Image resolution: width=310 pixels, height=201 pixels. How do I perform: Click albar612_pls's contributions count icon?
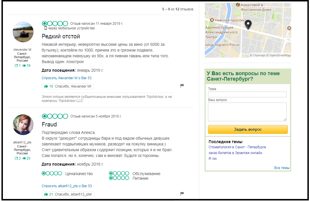point(16,158)
